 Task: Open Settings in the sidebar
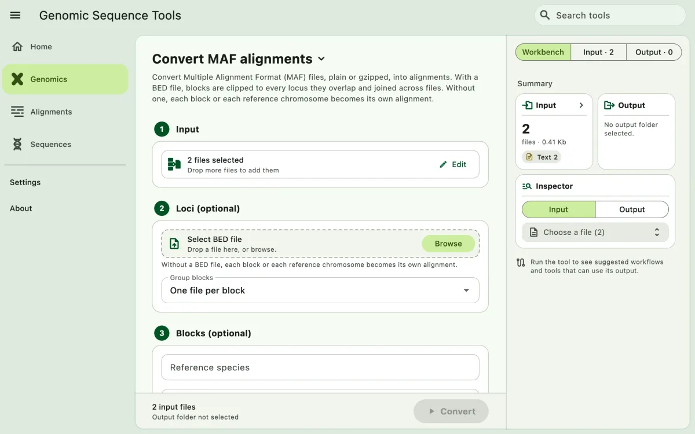[x=25, y=182]
